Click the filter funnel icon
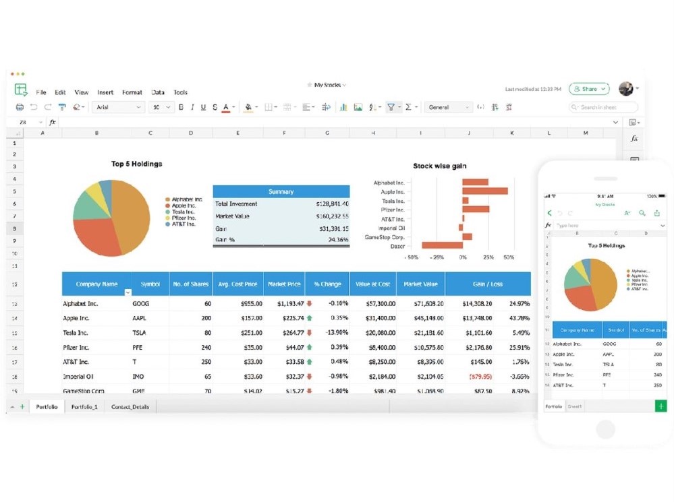Image resolution: width=674 pixels, height=502 pixels. coord(391,107)
